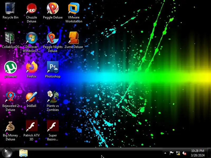Open the Photoshop shortcut
Image resolution: width=211 pixels, height=158 pixels.
52,70
